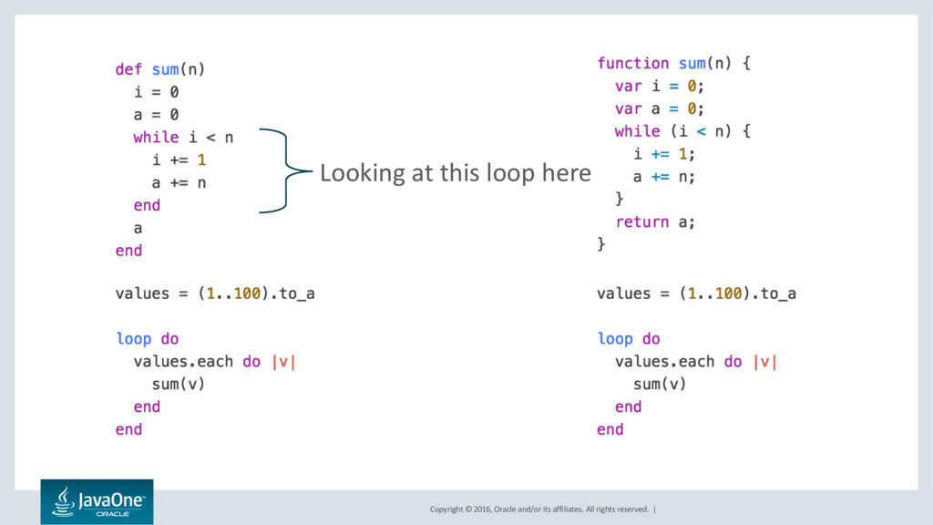933x525 pixels.
Task: Click 'i = 0' in the Ruby def
Action: coord(156,92)
